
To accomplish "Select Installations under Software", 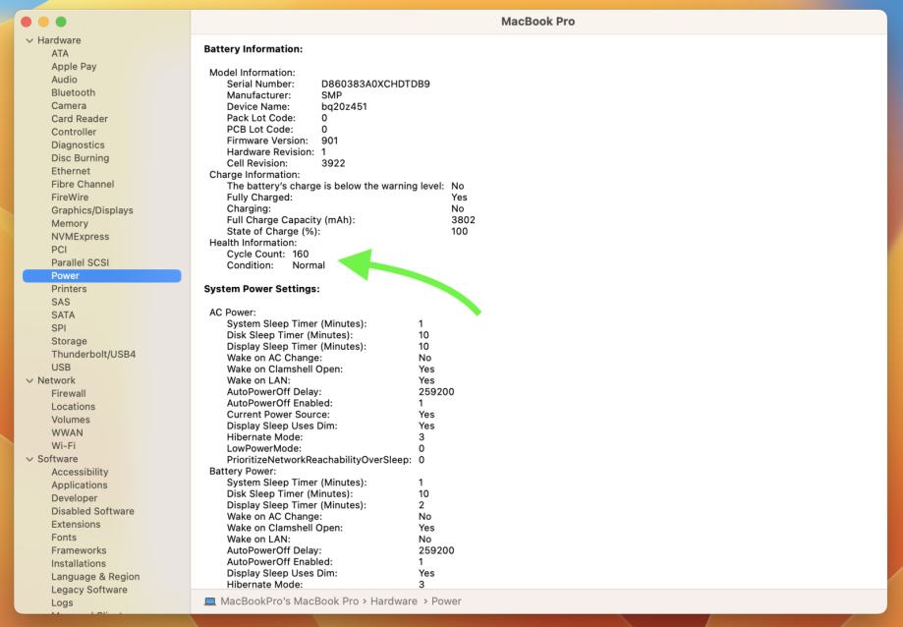I will [x=79, y=564].
